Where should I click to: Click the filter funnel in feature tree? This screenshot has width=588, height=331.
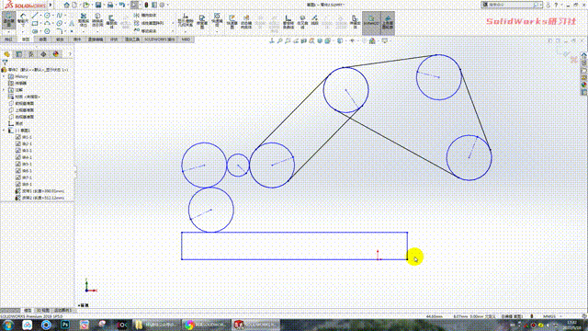pyautogui.click(x=5, y=63)
